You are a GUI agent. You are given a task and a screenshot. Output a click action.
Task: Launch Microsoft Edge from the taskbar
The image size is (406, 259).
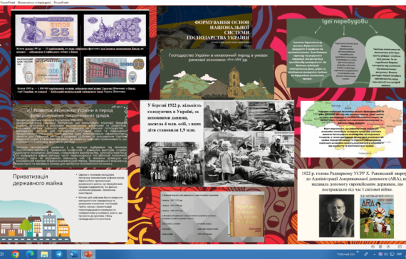tap(29, 254)
